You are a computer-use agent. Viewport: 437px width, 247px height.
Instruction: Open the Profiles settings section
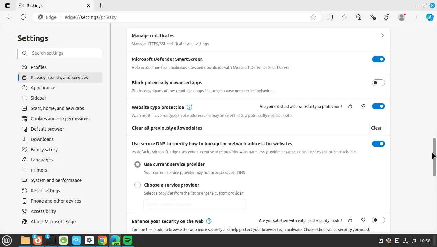click(x=60, y=67)
